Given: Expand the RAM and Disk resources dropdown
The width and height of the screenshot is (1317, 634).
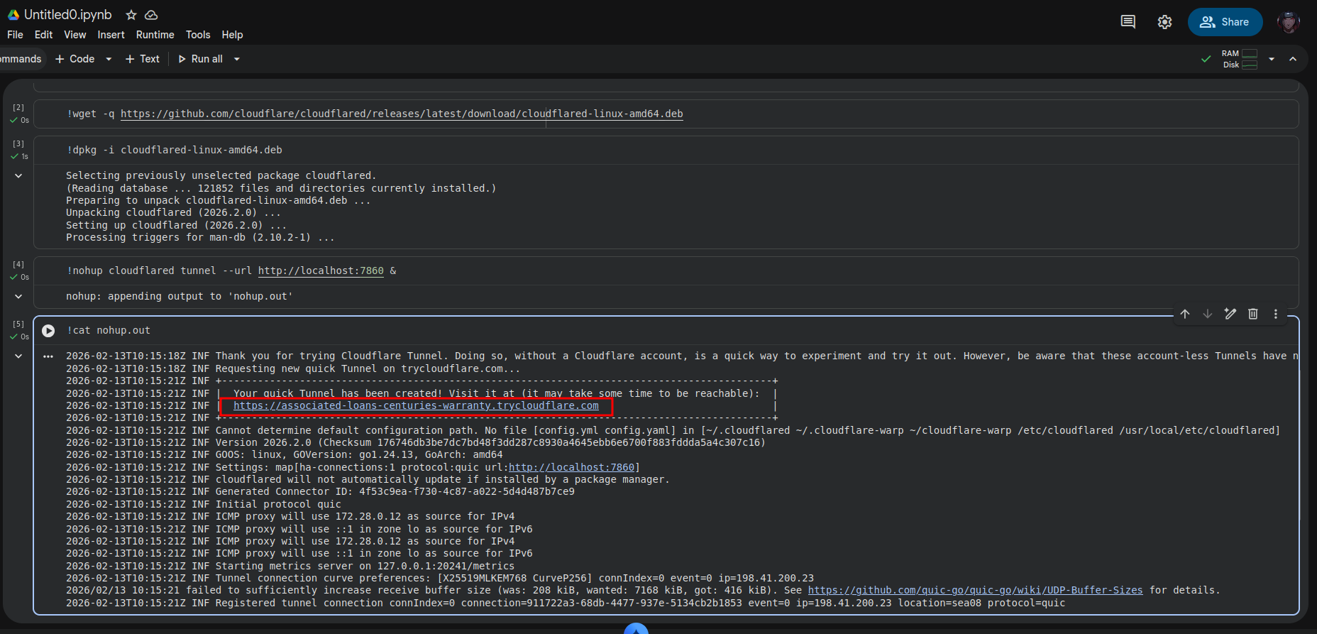Looking at the screenshot, I should coord(1272,59).
